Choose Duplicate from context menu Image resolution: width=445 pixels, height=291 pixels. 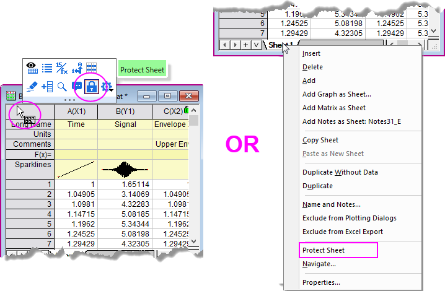point(317,186)
